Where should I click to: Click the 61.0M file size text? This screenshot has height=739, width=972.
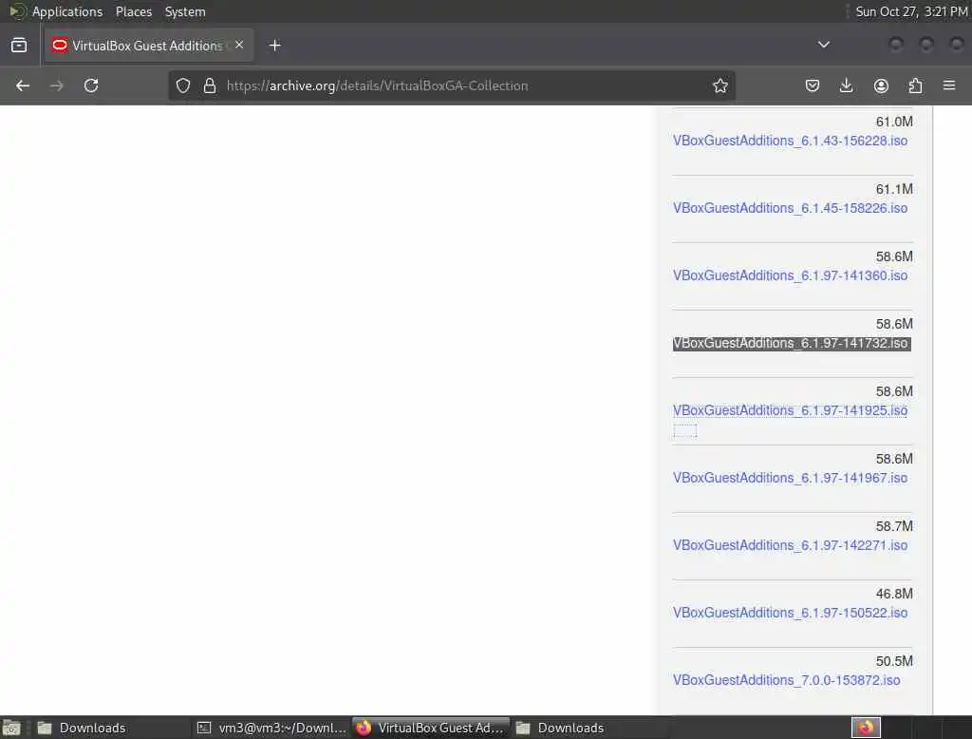point(894,122)
